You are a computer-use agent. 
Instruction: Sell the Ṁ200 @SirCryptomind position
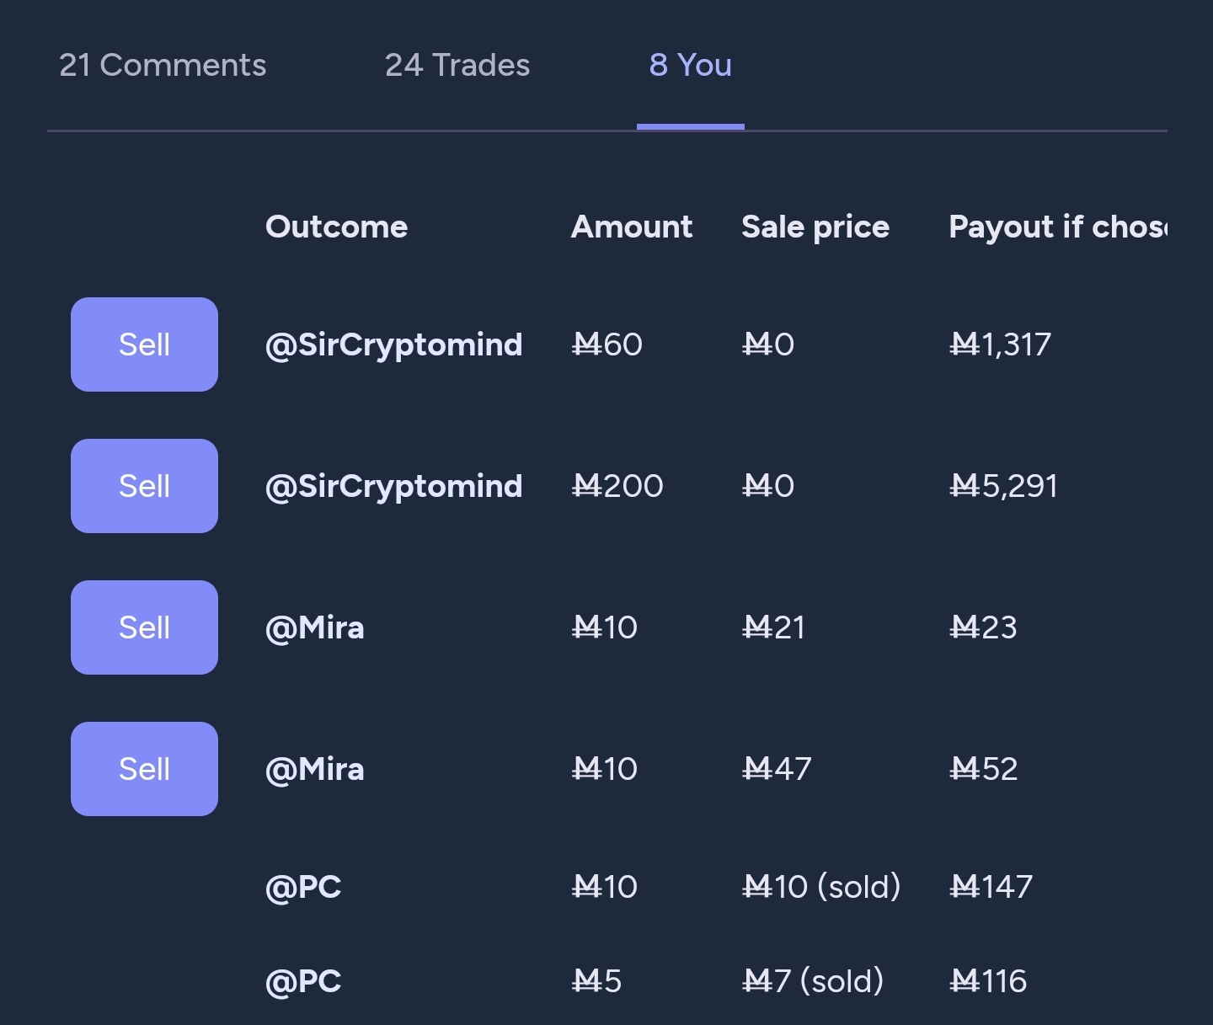pyautogui.click(x=144, y=486)
